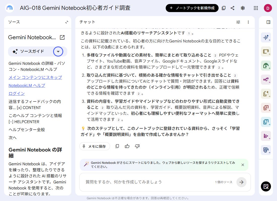Screen dimensions: 277x201
Task: Give the response a thumbs down
Action: (x=137, y=146)
